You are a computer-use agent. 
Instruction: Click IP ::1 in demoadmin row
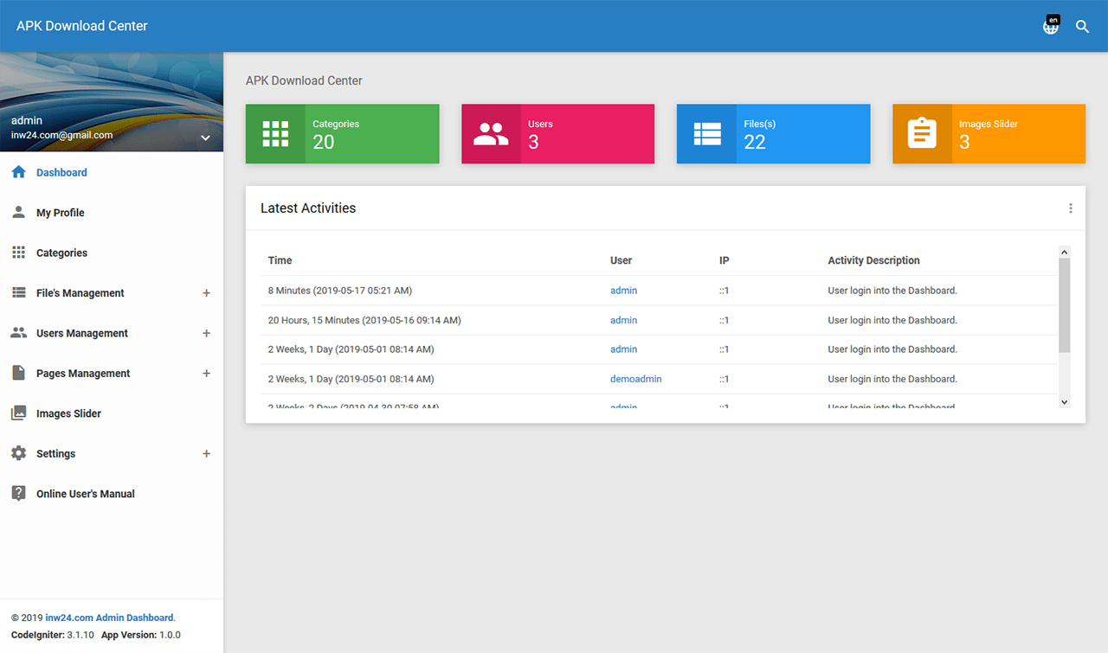point(724,379)
